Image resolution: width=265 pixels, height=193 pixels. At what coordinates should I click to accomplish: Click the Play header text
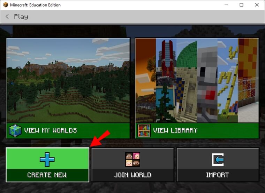pos(21,17)
